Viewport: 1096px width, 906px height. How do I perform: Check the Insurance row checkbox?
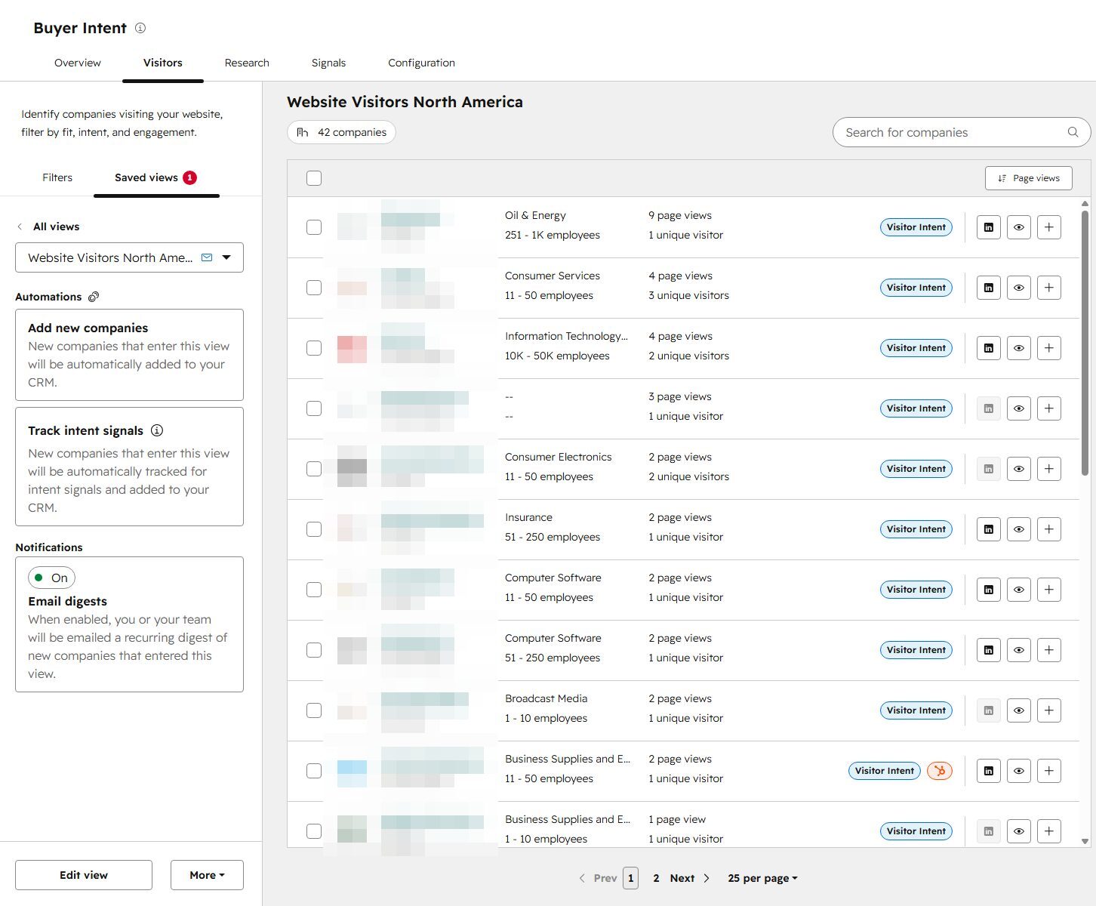click(314, 529)
